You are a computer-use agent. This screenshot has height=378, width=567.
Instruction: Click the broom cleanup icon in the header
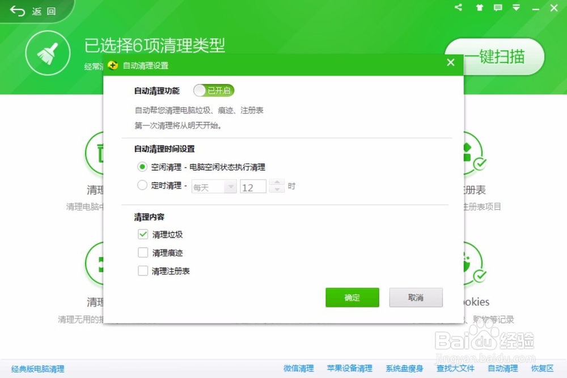tap(48, 52)
